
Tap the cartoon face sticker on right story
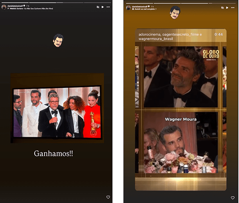[x=175, y=12]
